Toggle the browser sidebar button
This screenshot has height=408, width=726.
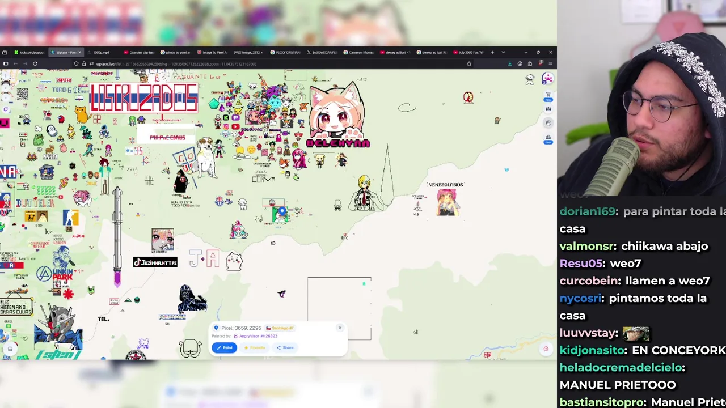(6, 63)
